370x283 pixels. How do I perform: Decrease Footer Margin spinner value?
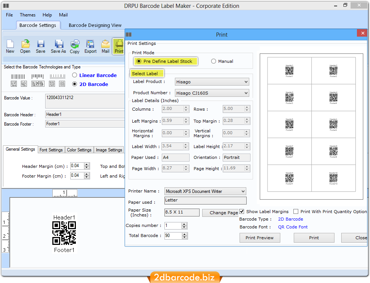click(x=87, y=177)
